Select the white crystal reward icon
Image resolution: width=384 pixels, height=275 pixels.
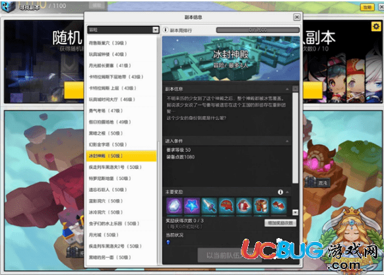(174, 206)
